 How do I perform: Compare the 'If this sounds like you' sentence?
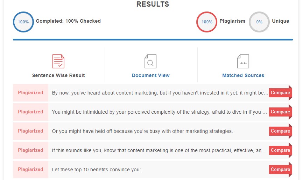[280, 150]
